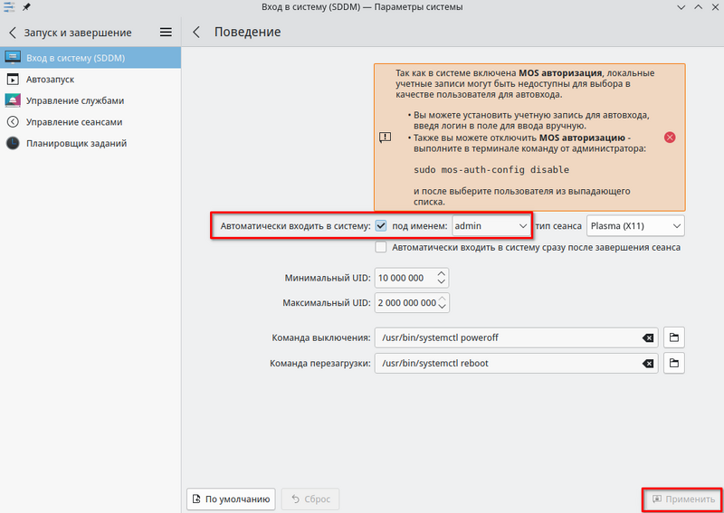The image size is (724, 513).
Task: Clear the Команда перезагрузки field
Action: click(x=648, y=364)
